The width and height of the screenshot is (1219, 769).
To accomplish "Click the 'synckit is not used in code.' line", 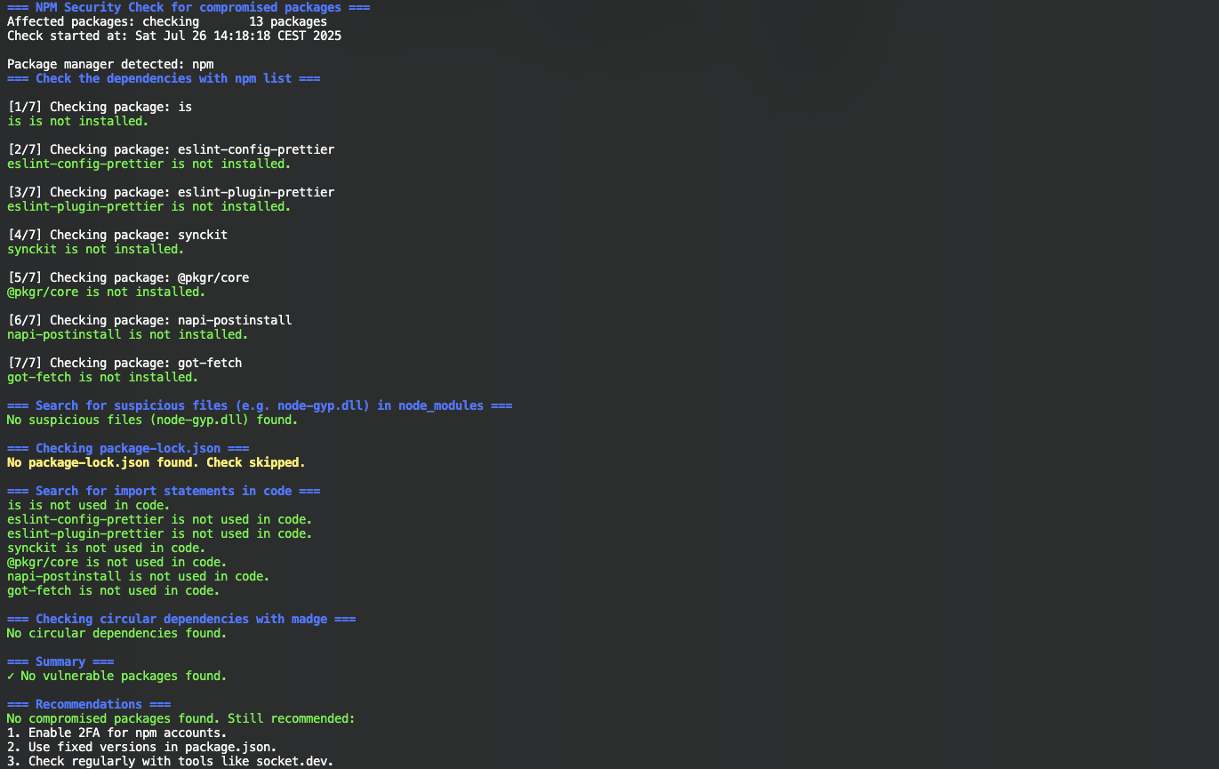I will [107, 548].
